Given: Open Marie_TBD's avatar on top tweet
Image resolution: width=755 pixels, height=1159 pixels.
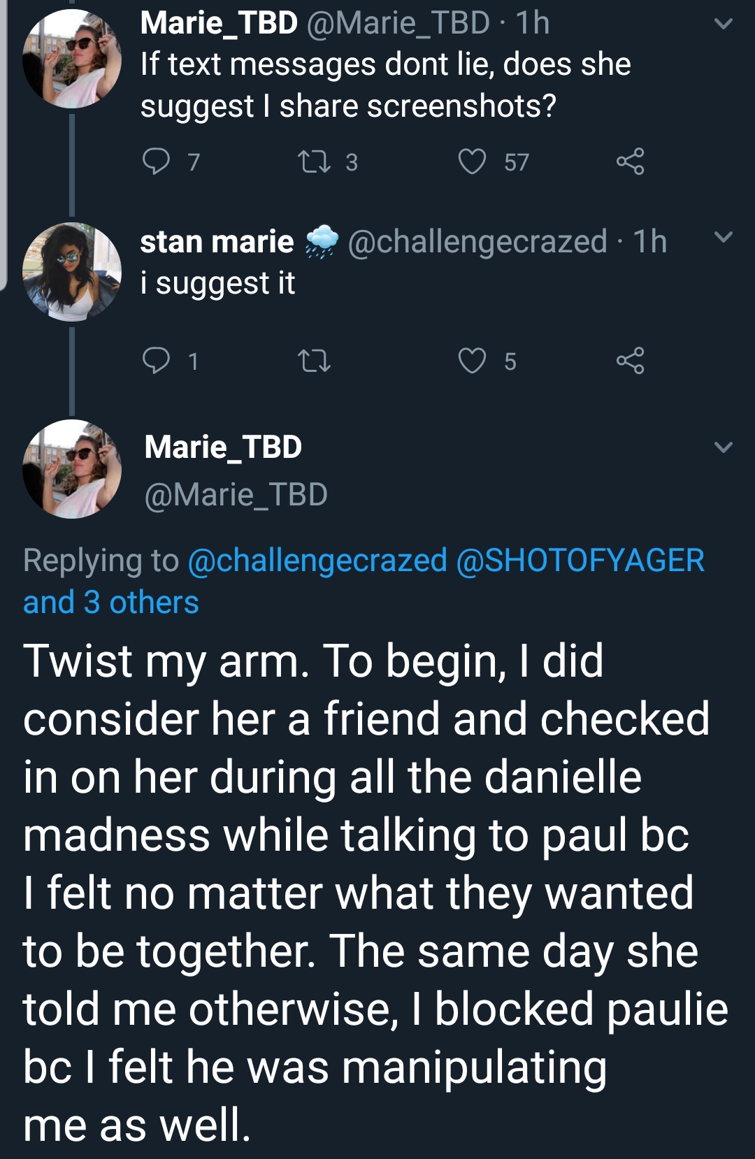Looking at the screenshot, I should click(x=72, y=59).
